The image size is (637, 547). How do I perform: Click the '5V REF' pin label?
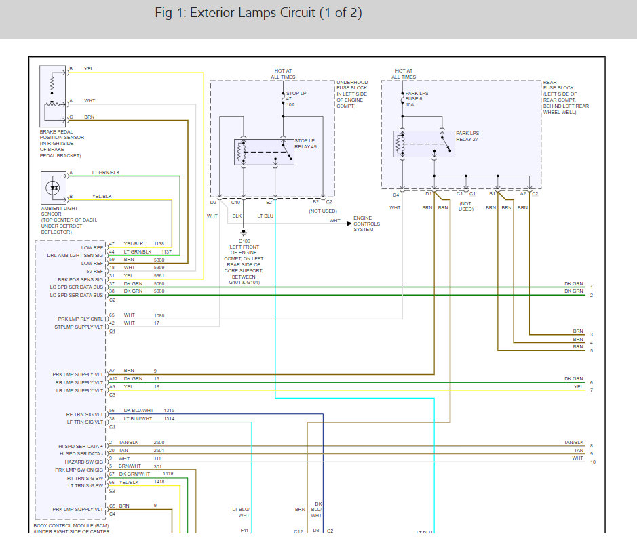click(x=95, y=272)
